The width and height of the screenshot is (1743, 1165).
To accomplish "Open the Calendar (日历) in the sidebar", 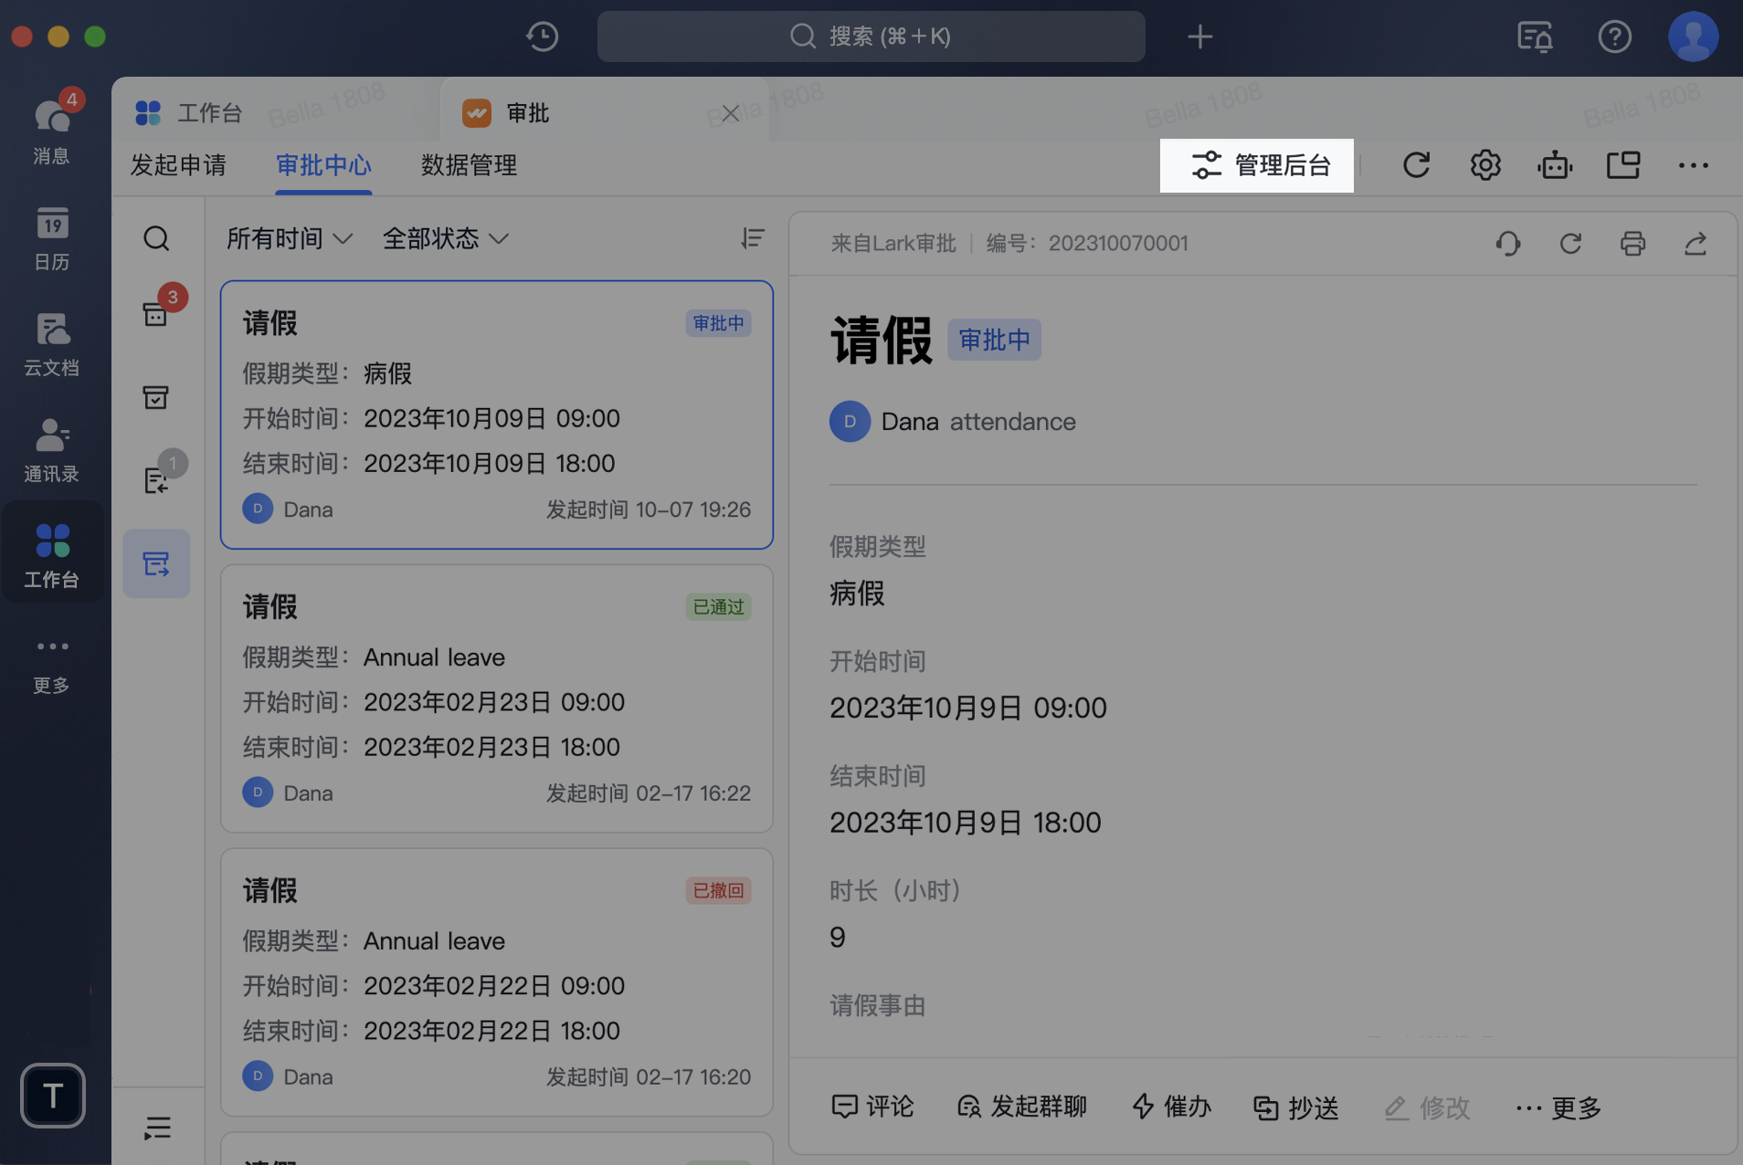I will tap(52, 237).
